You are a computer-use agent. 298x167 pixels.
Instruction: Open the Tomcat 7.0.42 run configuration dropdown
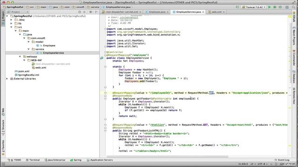click(254, 7)
